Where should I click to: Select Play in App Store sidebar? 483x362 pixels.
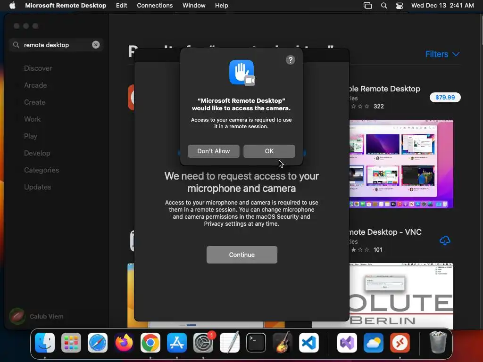(31, 136)
